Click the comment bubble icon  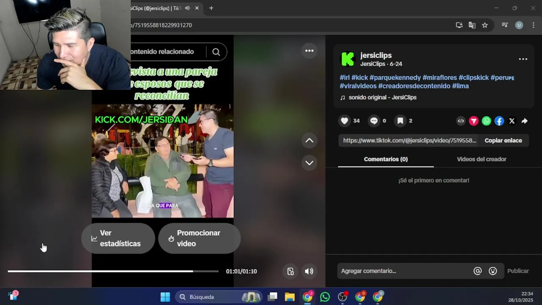(374, 121)
